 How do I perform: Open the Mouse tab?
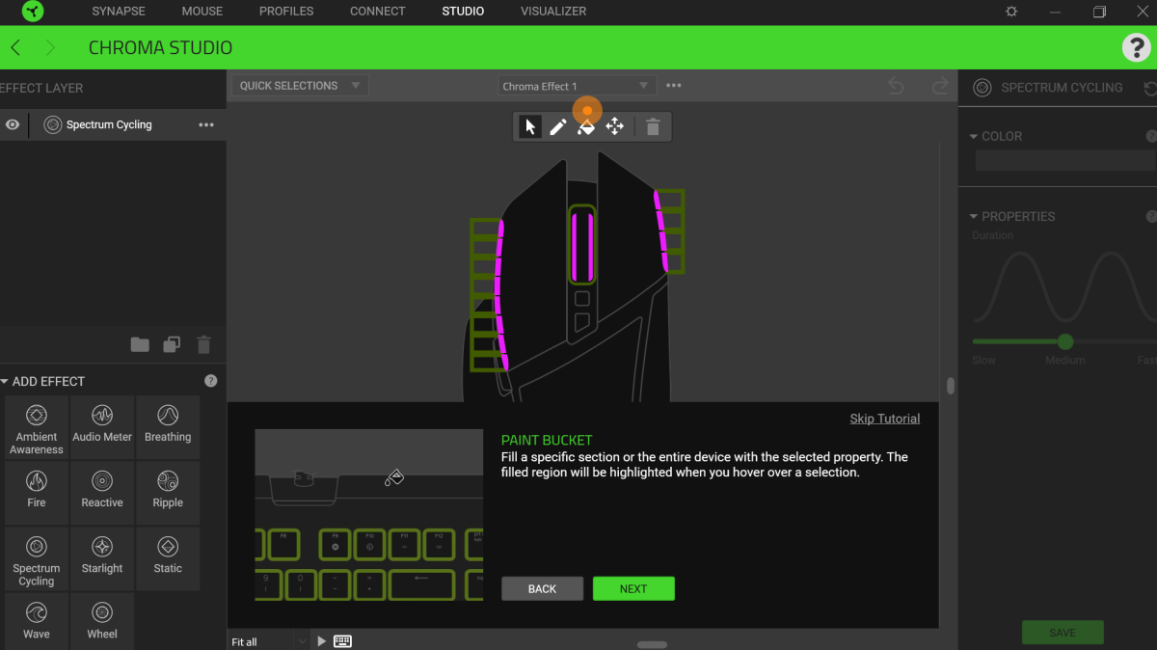tap(202, 12)
